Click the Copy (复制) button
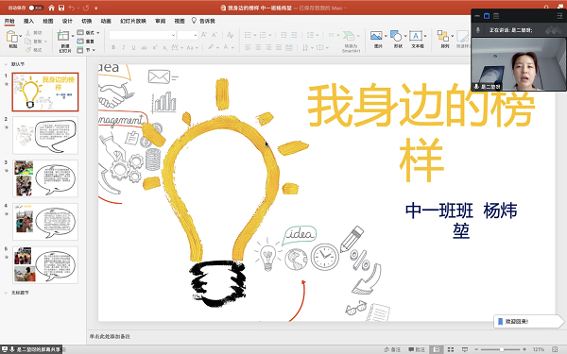 (34, 42)
